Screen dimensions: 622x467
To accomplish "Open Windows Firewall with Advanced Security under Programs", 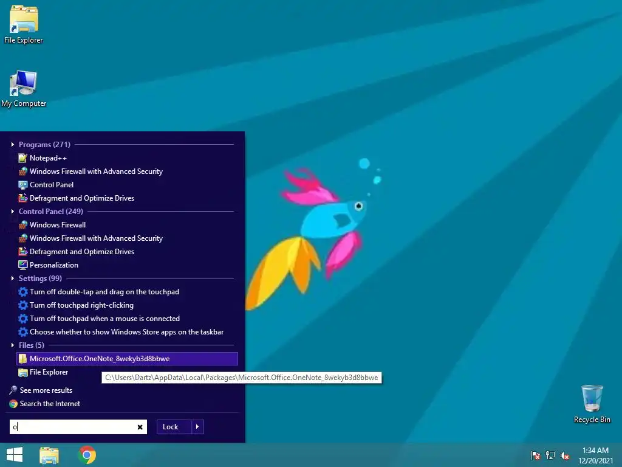I will pos(96,171).
